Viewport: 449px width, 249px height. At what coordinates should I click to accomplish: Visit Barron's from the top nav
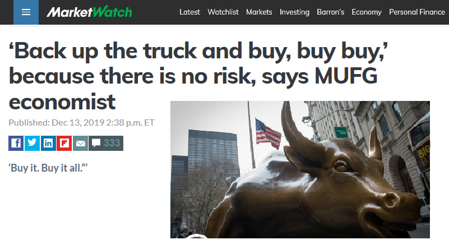(x=331, y=12)
